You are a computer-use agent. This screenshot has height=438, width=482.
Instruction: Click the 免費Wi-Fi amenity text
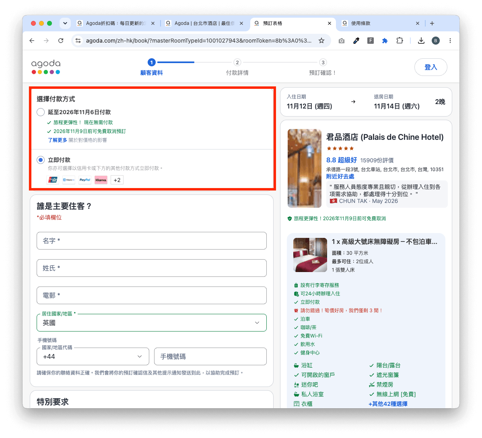pos(311,336)
